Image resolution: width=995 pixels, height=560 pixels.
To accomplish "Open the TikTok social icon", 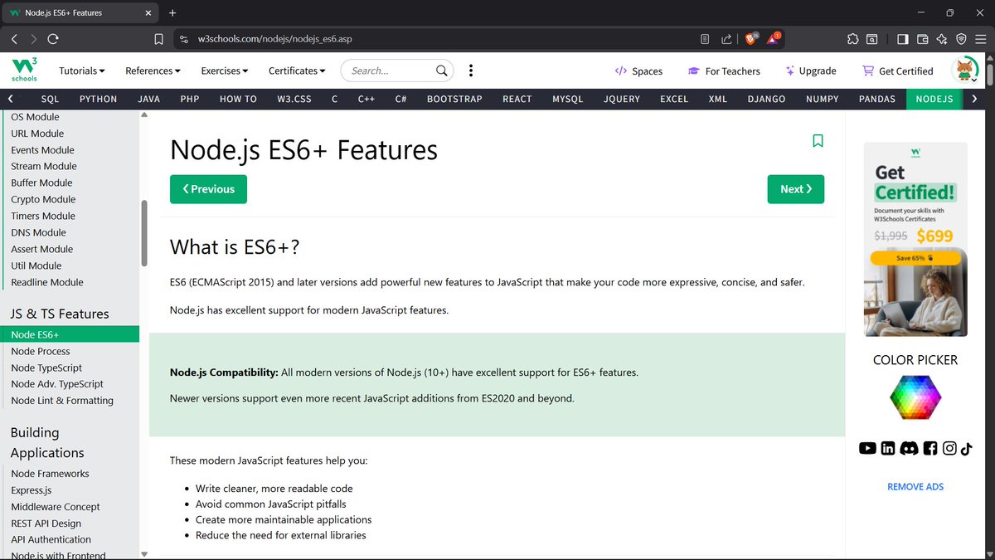I will point(967,448).
